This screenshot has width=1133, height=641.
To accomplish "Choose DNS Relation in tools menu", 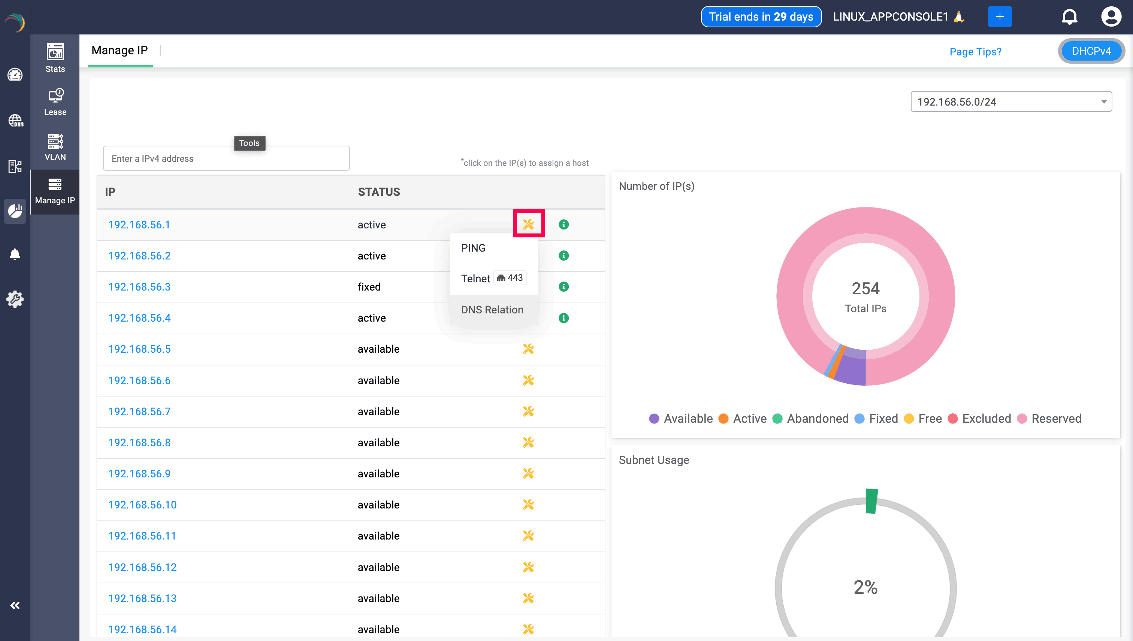I will (x=492, y=310).
